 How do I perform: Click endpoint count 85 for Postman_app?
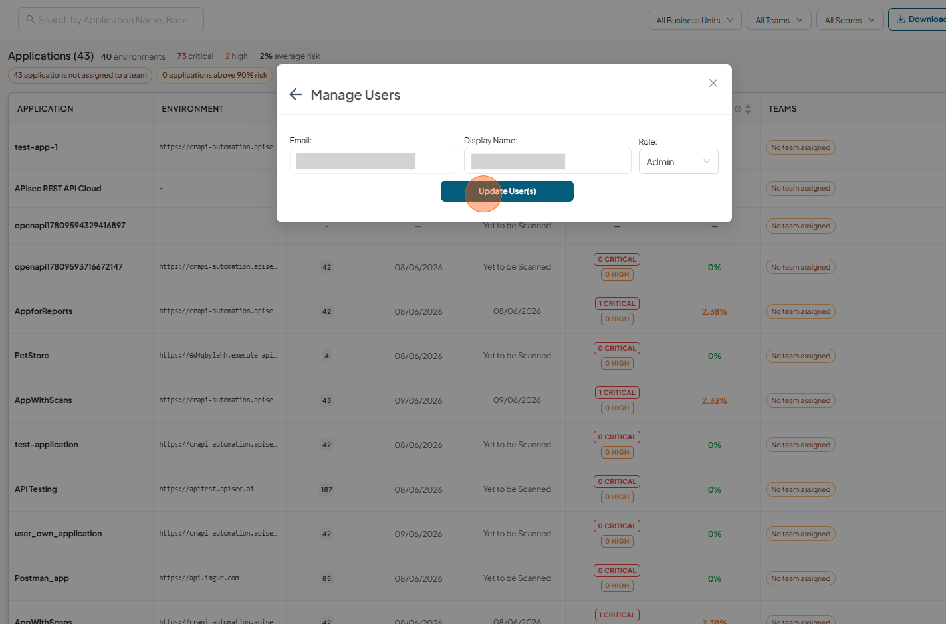click(326, 578)
